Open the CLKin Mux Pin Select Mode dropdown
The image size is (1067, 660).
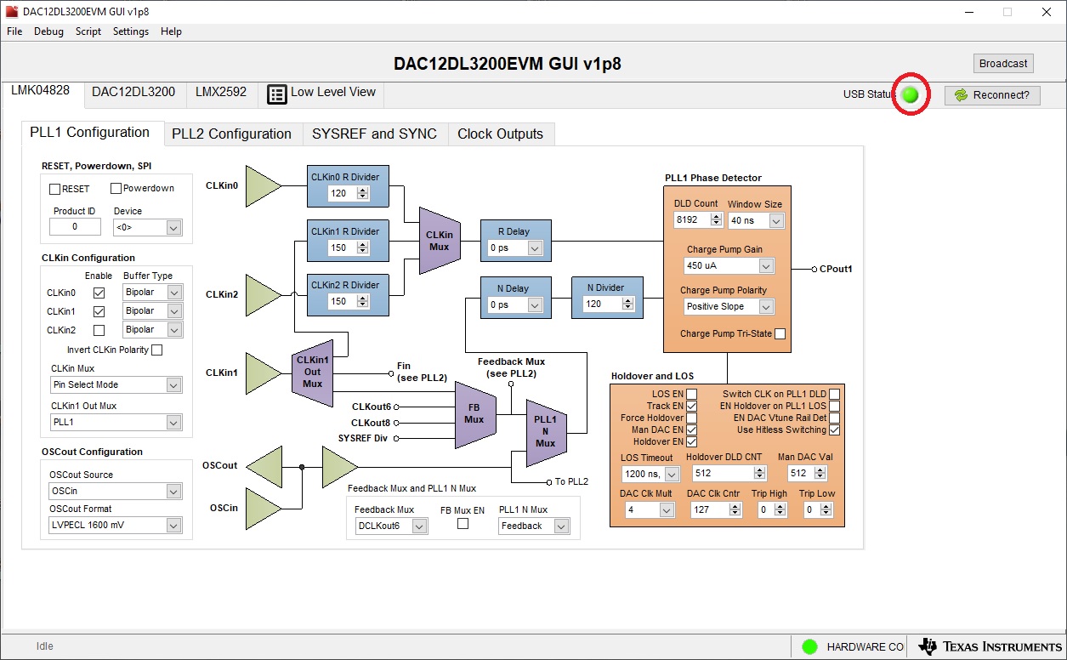click(115, 385)
